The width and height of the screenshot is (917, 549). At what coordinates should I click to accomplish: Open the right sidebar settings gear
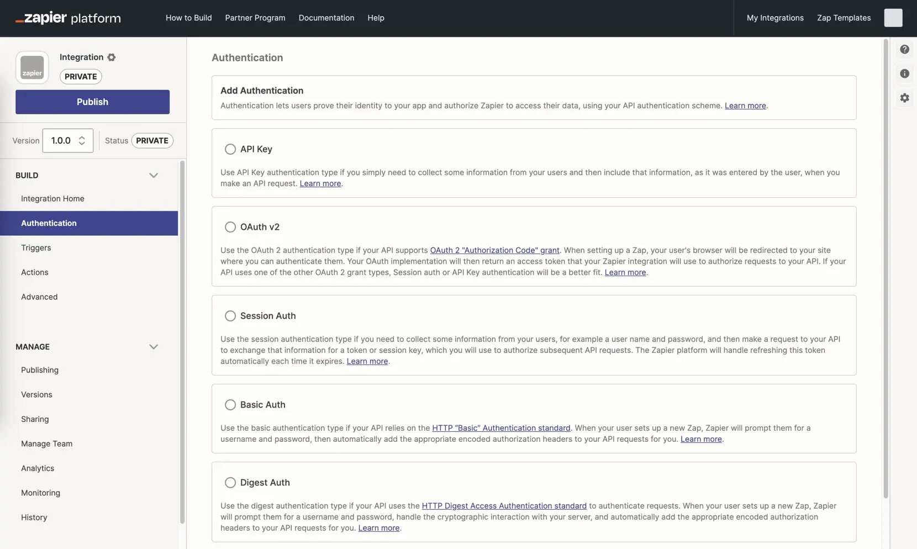click(904, 98)
